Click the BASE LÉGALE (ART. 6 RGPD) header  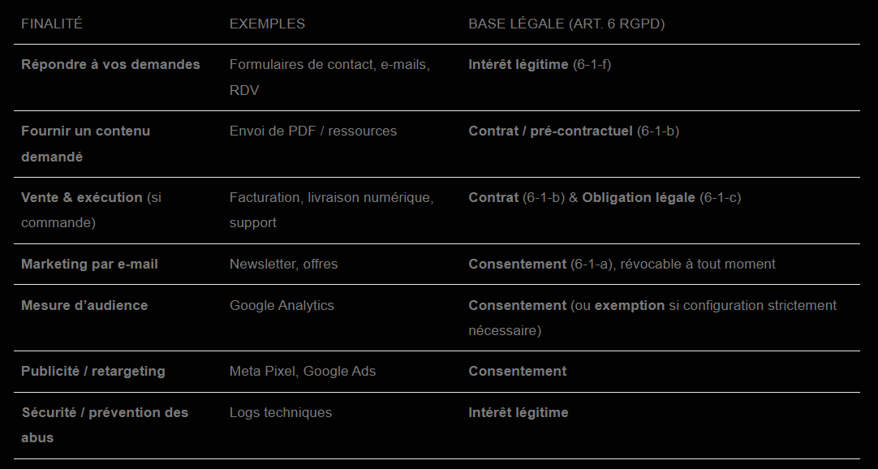pyautogui.click(x=566, y=24)
